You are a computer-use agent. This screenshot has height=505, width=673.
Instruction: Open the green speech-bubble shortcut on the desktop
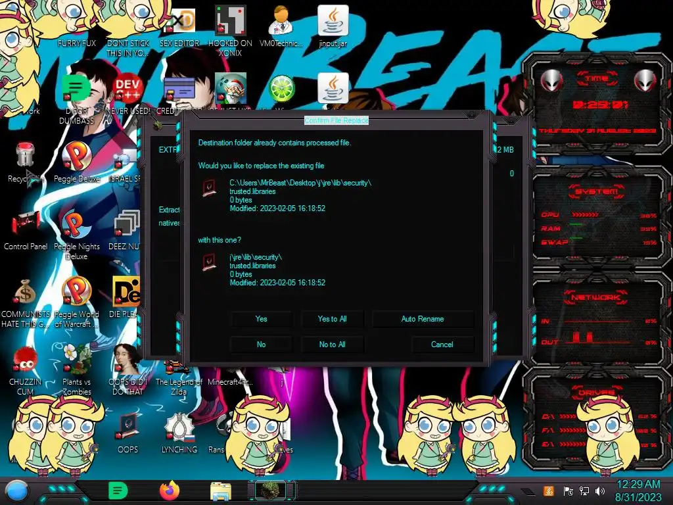pyautogui.click(x=76, y=89)
